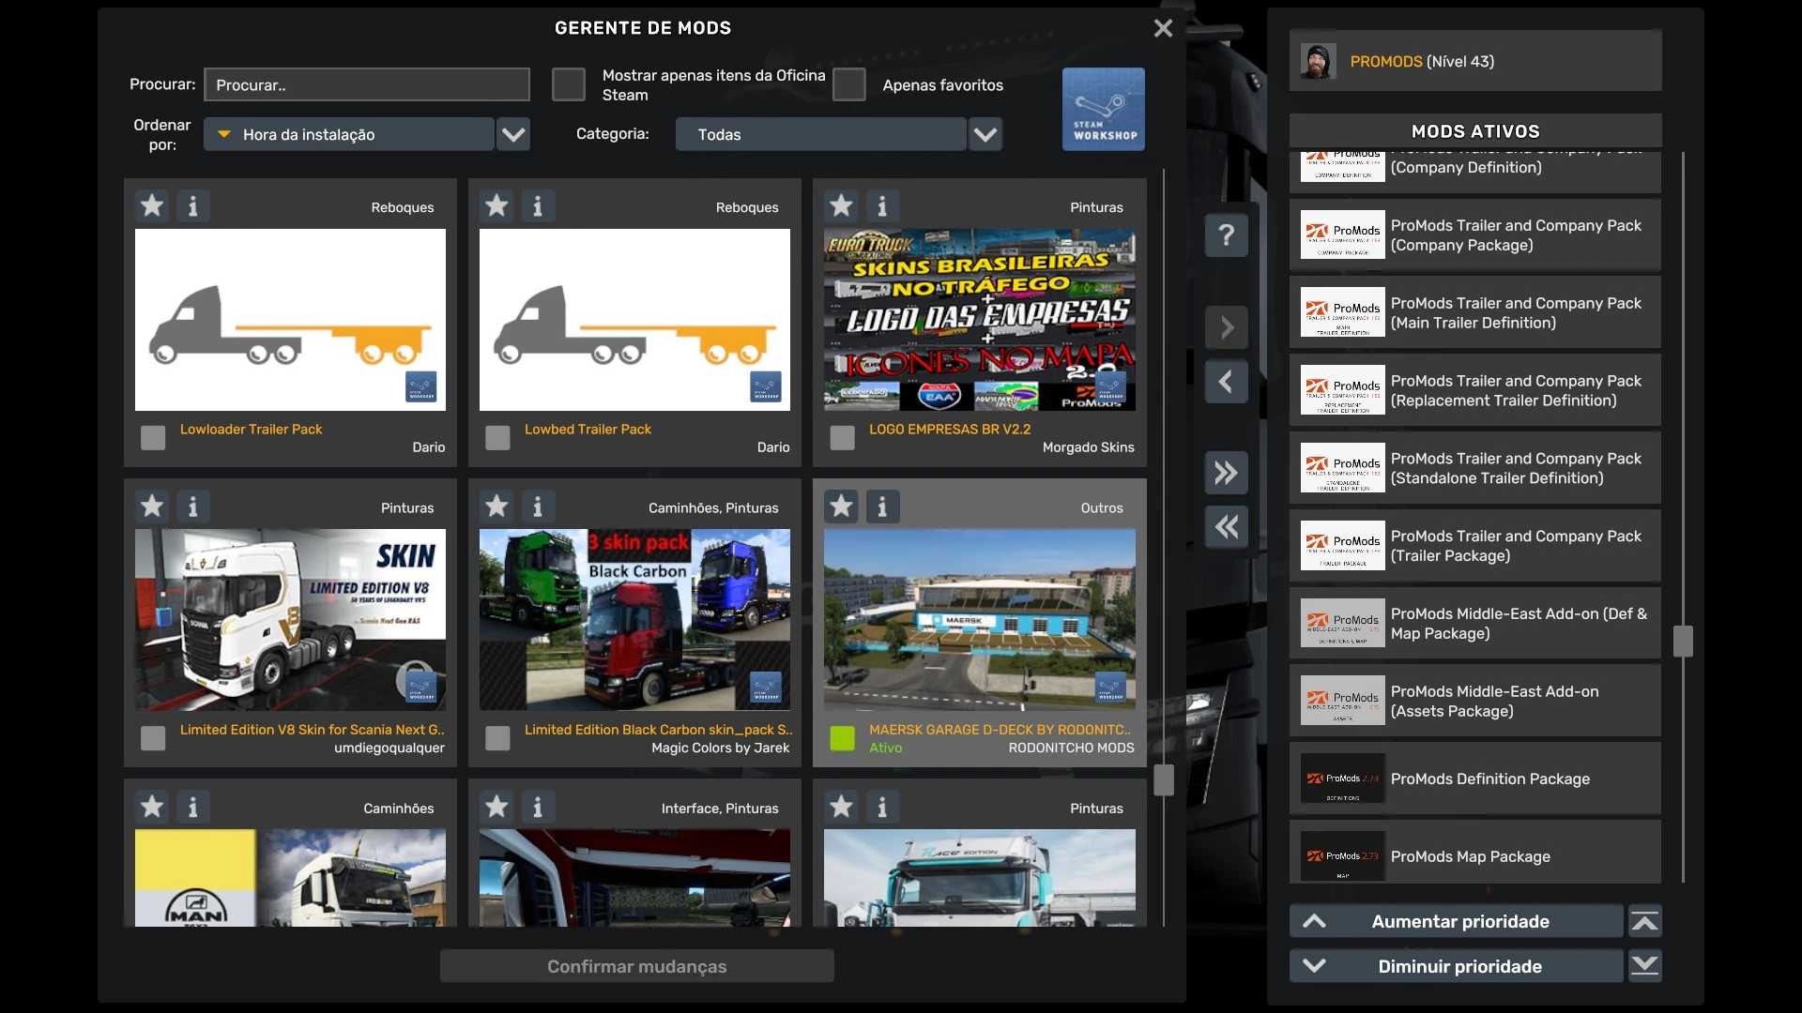Open info for LOGO EMPRESAS BR V2.2
Viewport: 1802px width, 1013px height.
point(882,206)
